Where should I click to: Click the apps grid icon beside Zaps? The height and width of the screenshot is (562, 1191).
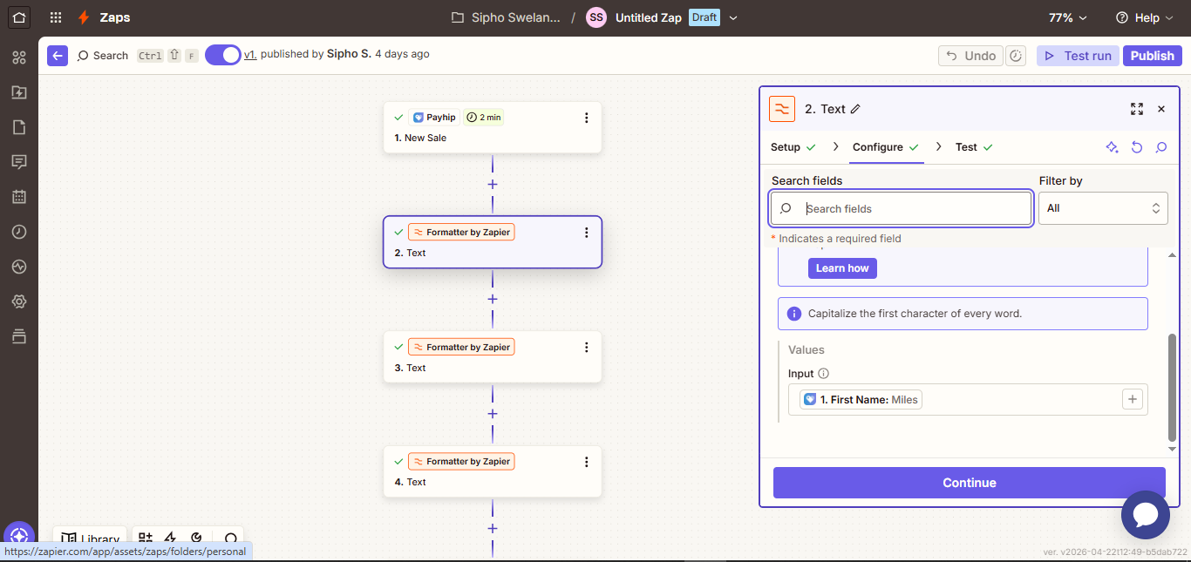(56, 17)
